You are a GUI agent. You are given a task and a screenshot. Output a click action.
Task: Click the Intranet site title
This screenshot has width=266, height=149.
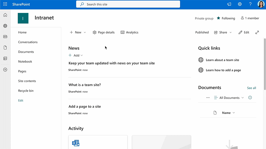(x=44, y=18)
